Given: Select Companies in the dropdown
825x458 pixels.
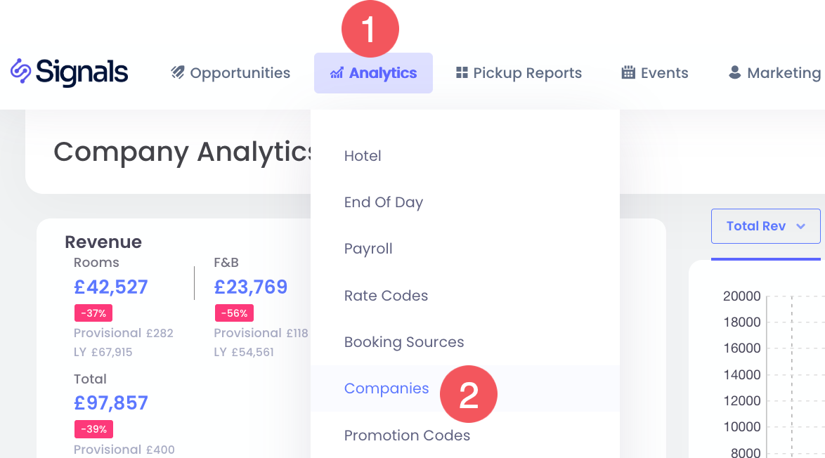Looking at the screenshot, I should coord(386,388).
